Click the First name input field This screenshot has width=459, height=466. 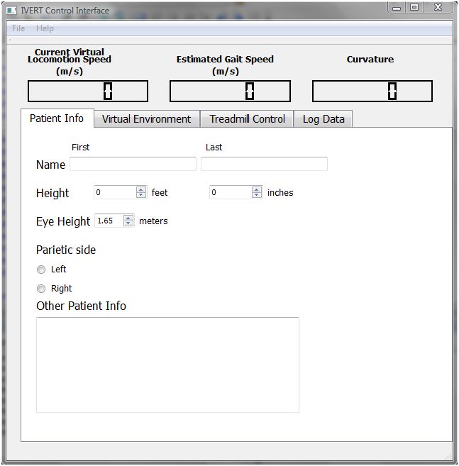coord(133,164)
